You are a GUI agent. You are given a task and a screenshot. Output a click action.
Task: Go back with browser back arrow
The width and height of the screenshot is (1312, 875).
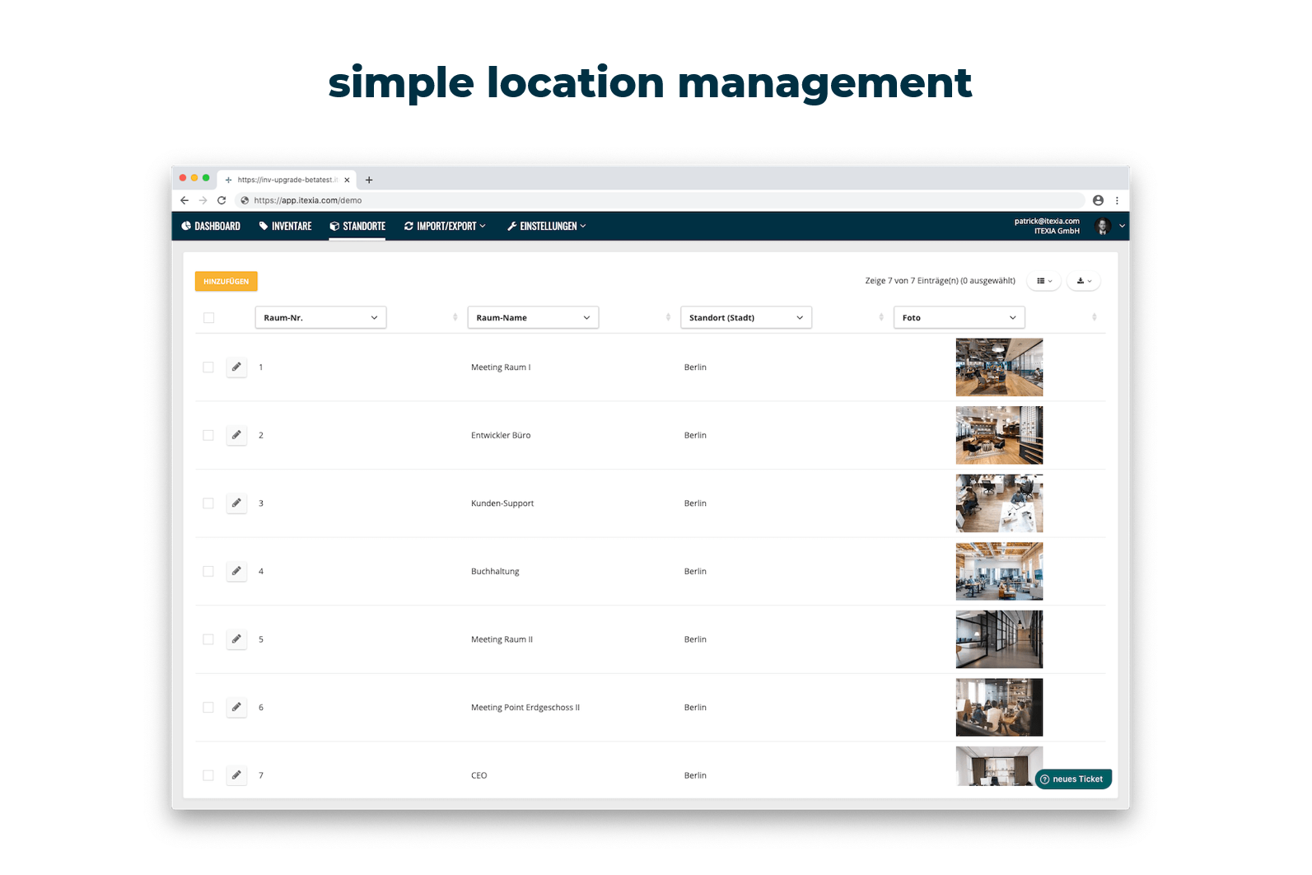[184, 200]
